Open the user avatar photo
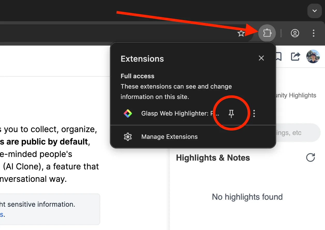 pos(313,56)
